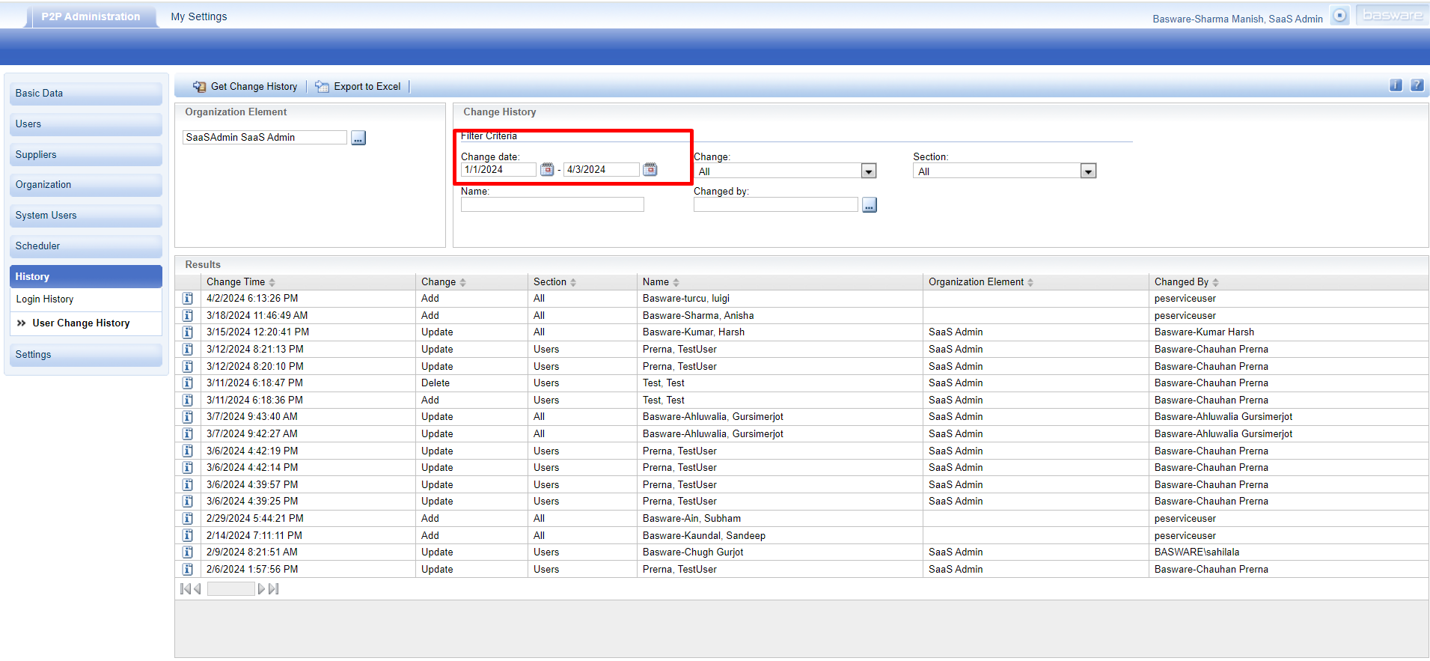
Task: Open the Organization Element browse button
Action: pos(358,138)
